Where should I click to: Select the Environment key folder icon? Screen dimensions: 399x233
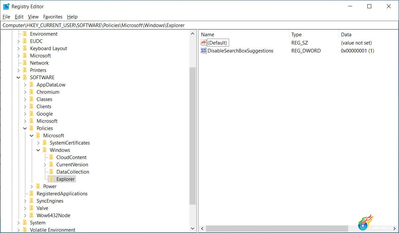point(25,34)
